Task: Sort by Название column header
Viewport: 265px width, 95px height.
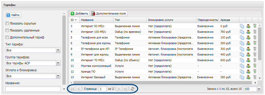Action: point(96,20)
